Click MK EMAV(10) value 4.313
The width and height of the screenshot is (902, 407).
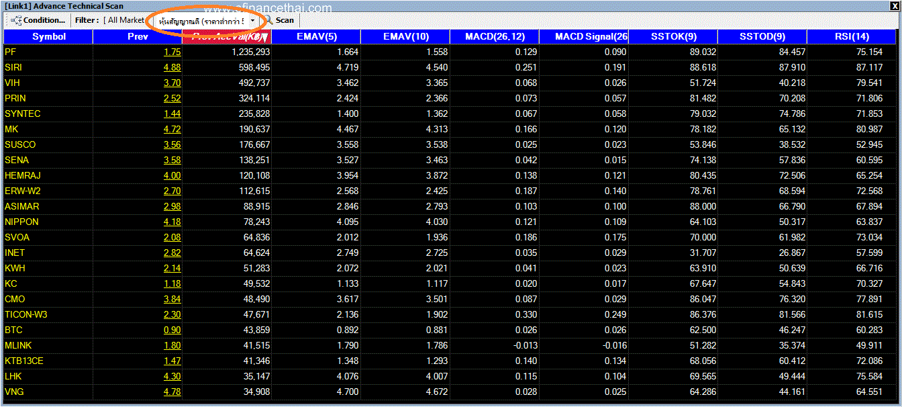pyautogui.click(x=436, y=129)
